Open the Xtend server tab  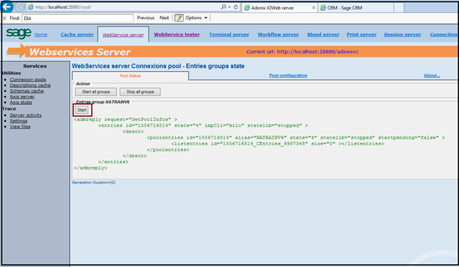tap(323, 34)
